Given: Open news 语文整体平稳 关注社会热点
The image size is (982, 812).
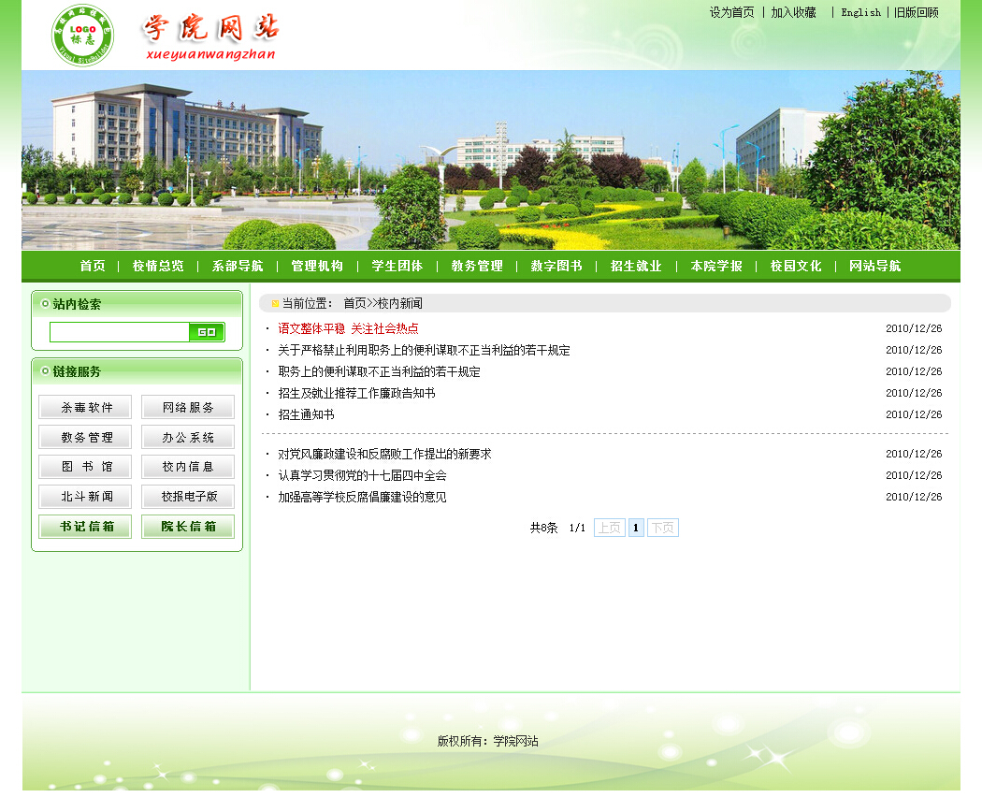Looking at the screenshot, I should (348, 328).
